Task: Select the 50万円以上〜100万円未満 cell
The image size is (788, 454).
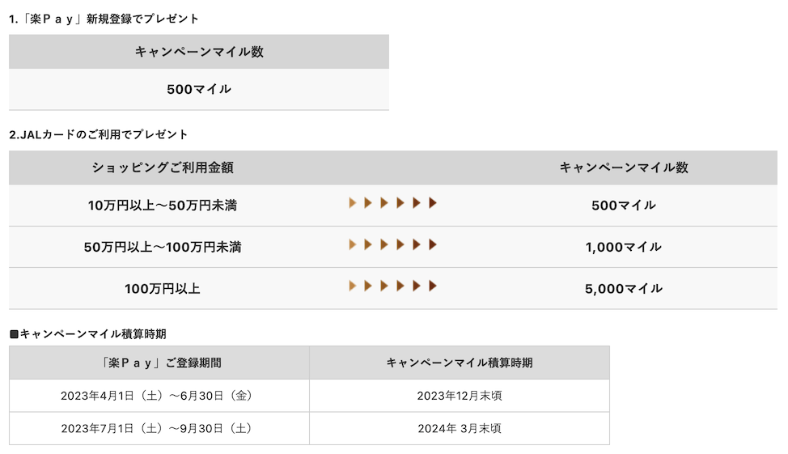Action: (x=163, y=247)
